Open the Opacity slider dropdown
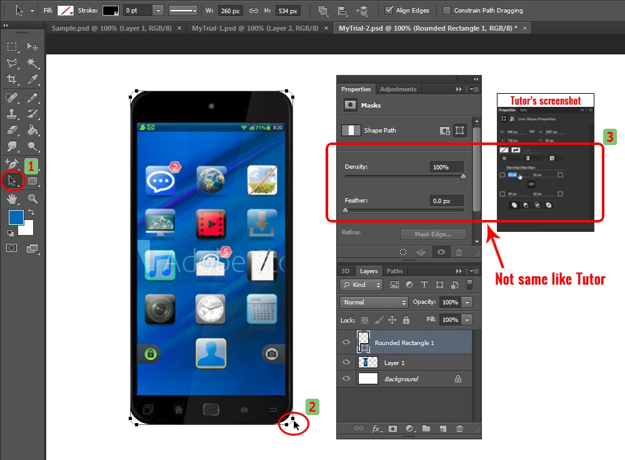Viewport: 625px width, 460px height. coord(467,302)
